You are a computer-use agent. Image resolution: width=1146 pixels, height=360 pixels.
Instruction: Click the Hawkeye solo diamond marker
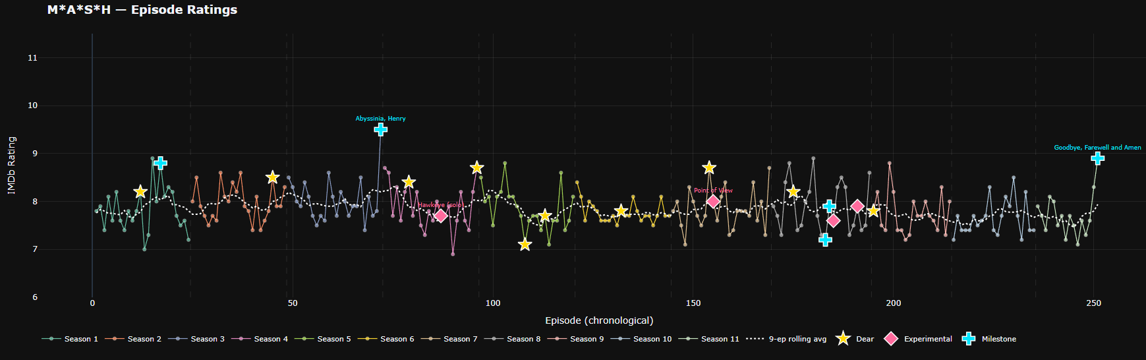[441, 216]
